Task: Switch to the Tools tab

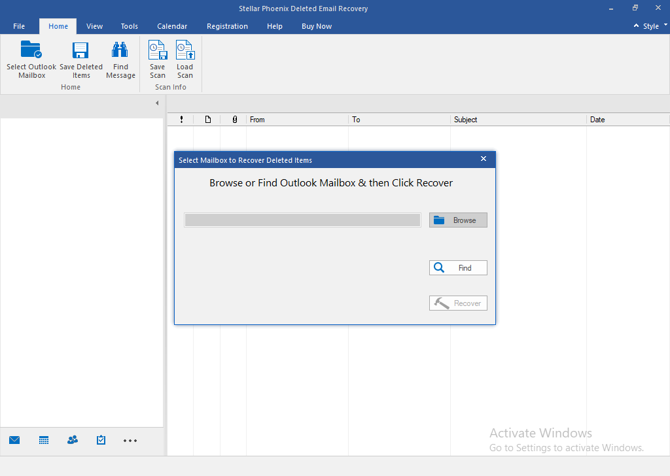Action: click(130, 26)
